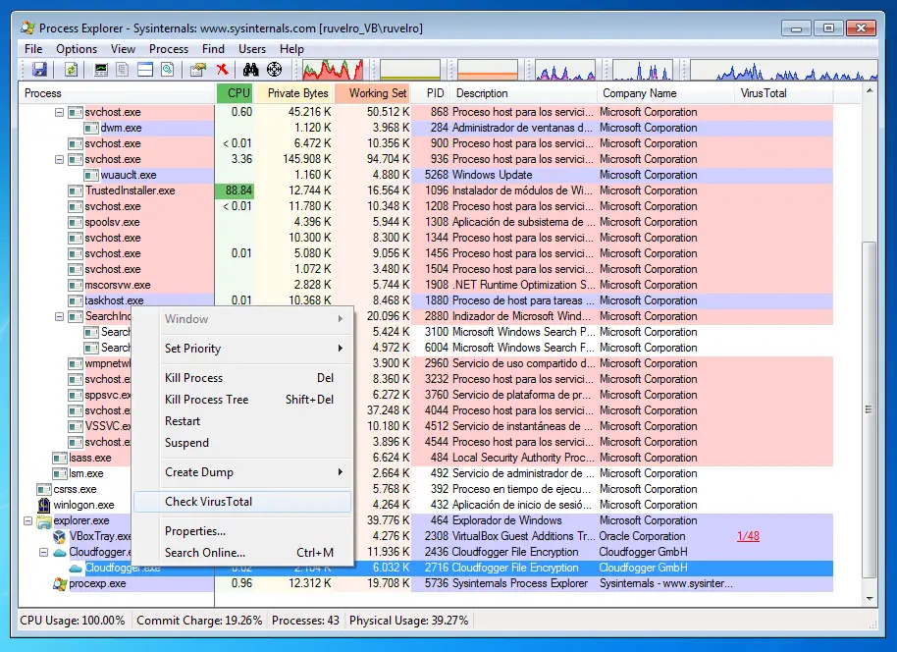Click the binoculars Find Handle icon
This screenshot has width=897, height=652.
(x=250, y=70)
